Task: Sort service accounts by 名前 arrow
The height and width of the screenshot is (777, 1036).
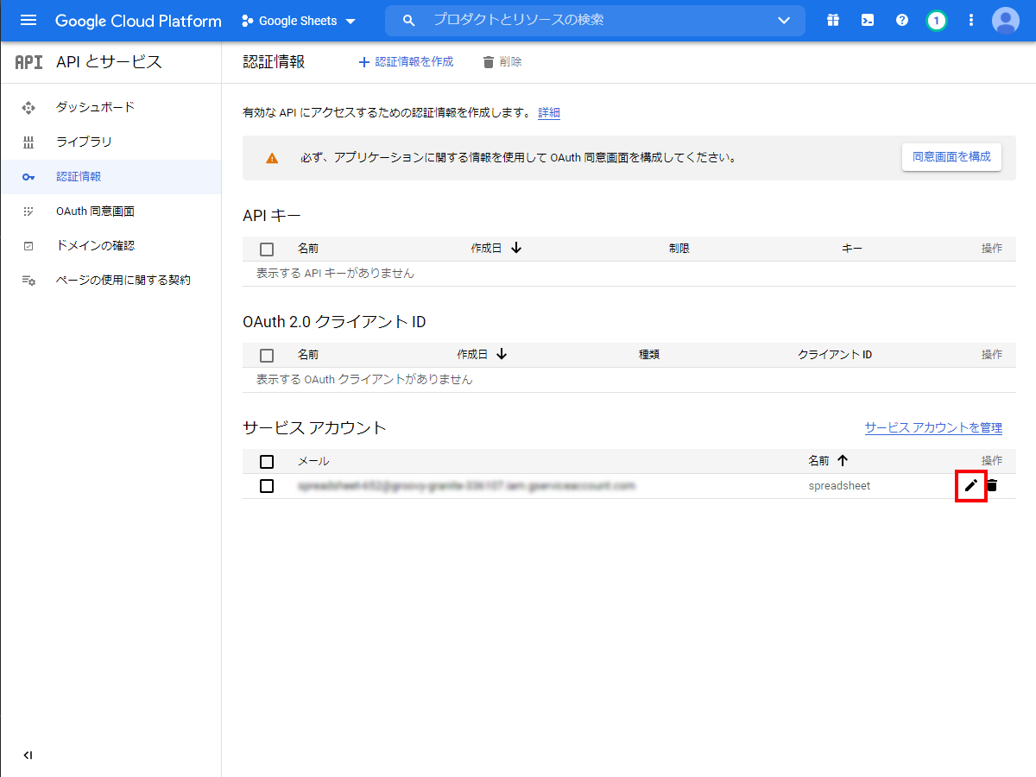Action: click(x=843, y=461)
